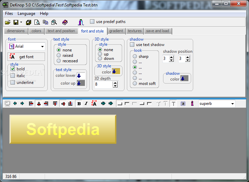The image size is (249, 182).
Task: Select the large dark T text style icon
Action: point(174,104)
